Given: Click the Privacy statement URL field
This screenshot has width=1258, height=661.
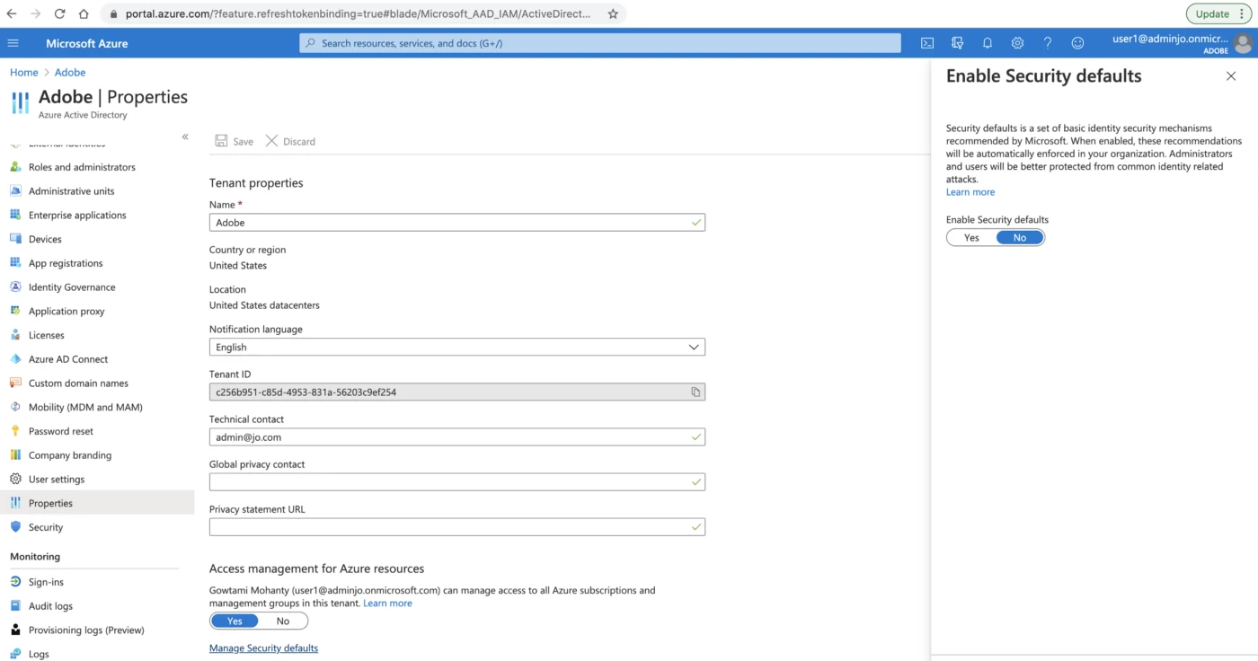Looking at the screenshot, I should (457, 527).
